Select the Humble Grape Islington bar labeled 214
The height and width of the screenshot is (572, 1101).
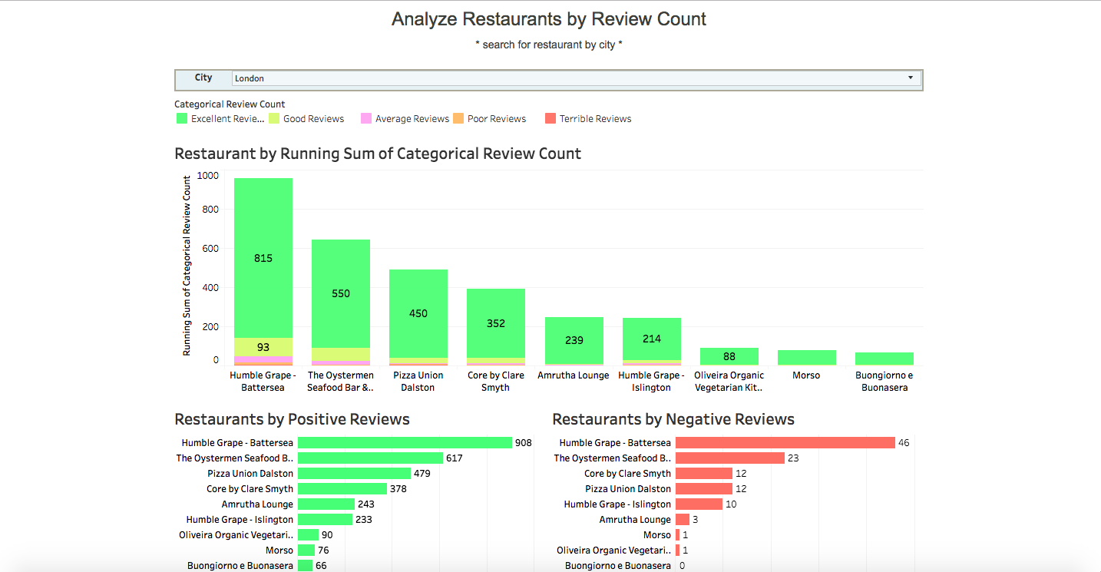[652, 339]
